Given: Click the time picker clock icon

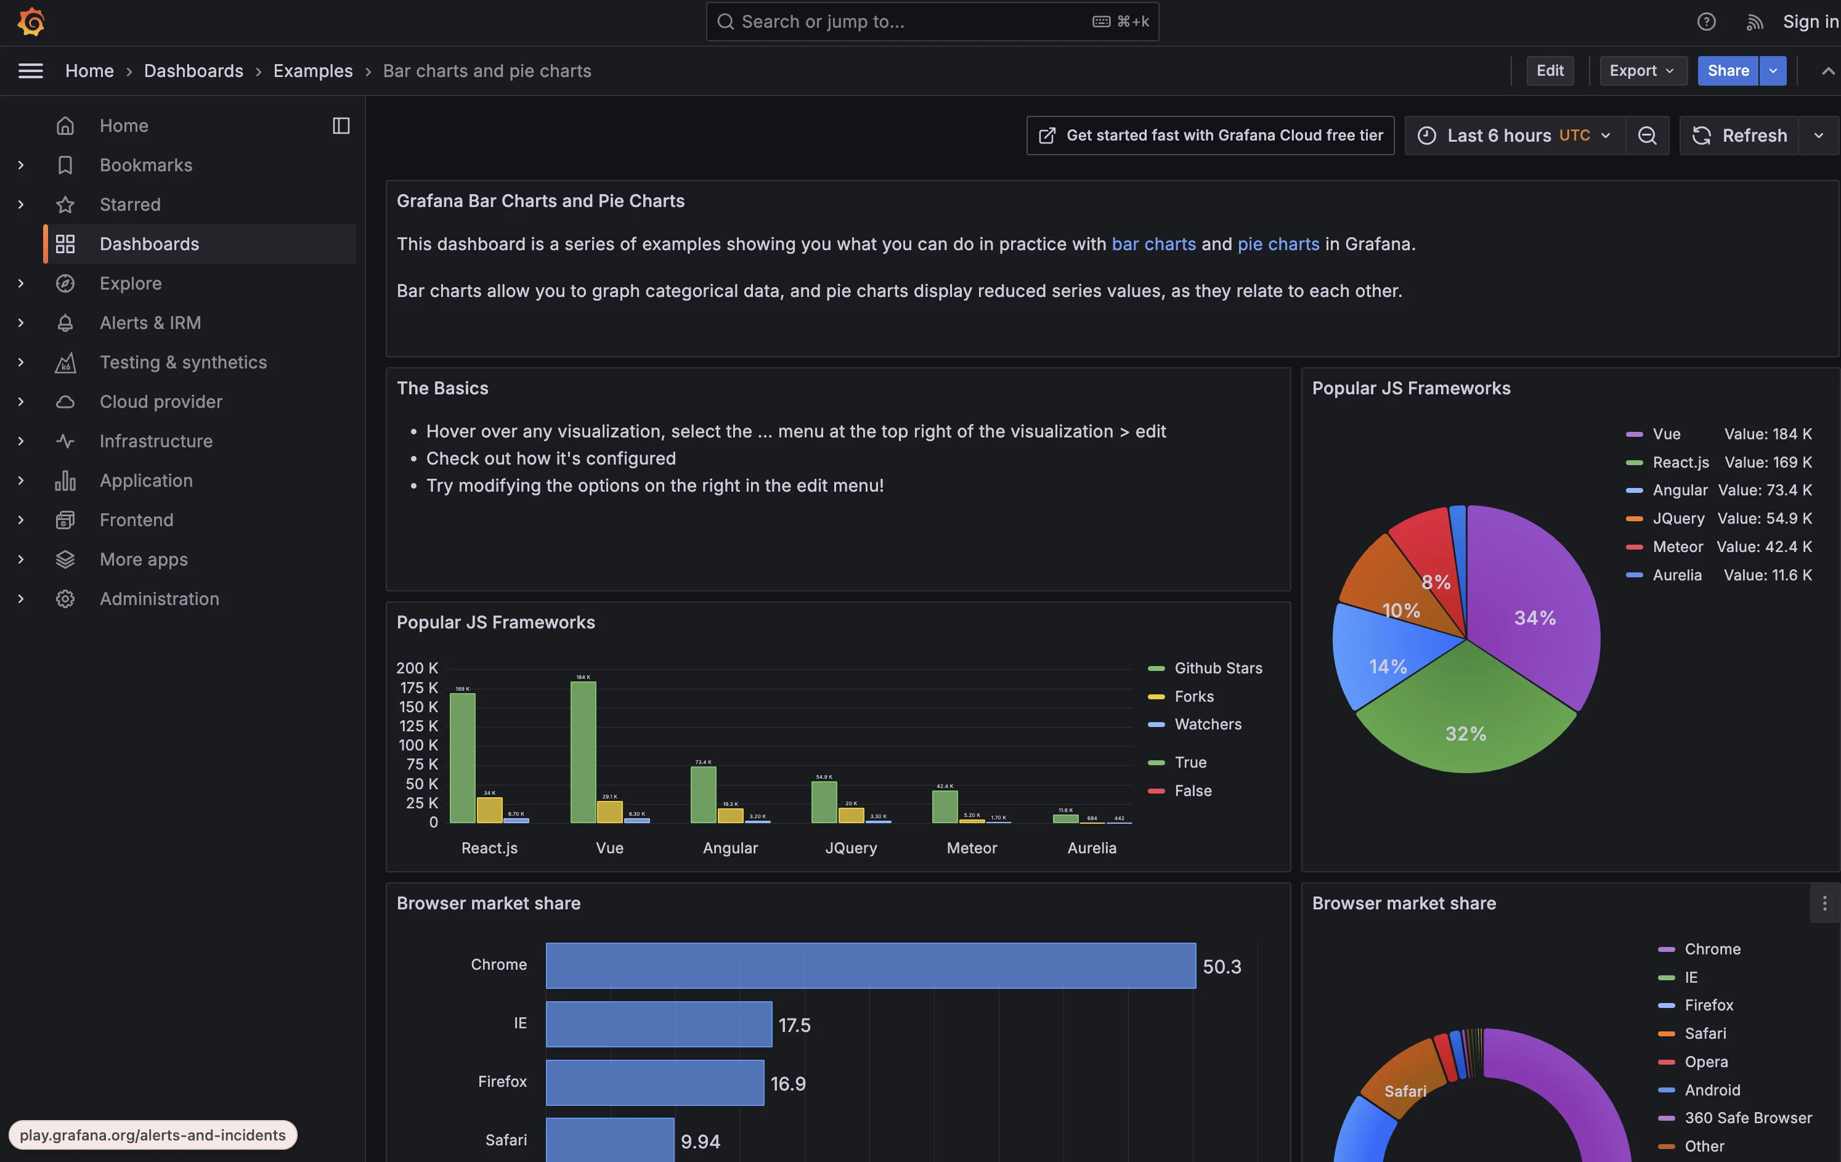Looking at the screenshot, I should click(1426, 136).
